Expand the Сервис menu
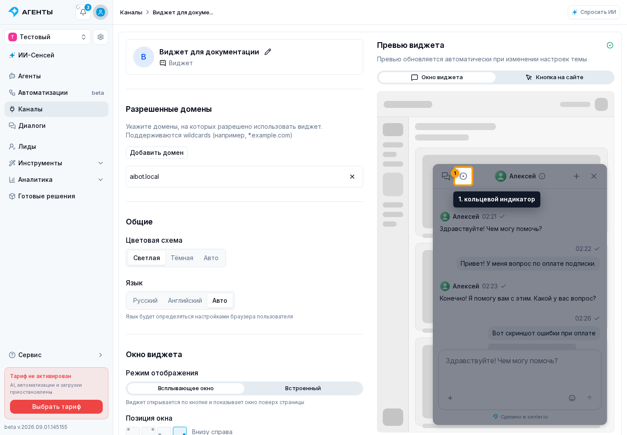The width and height of the screenshot is (627, 435). pyautogui.click(x=57, y=355)
